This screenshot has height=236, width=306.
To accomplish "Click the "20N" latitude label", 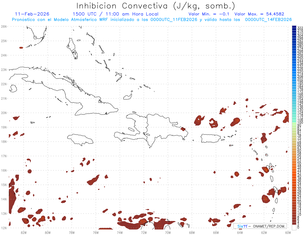I will click(4, 113).
